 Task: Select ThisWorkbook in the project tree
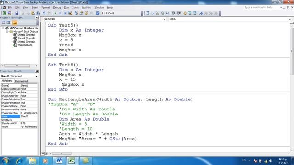[x=25, y=45]
